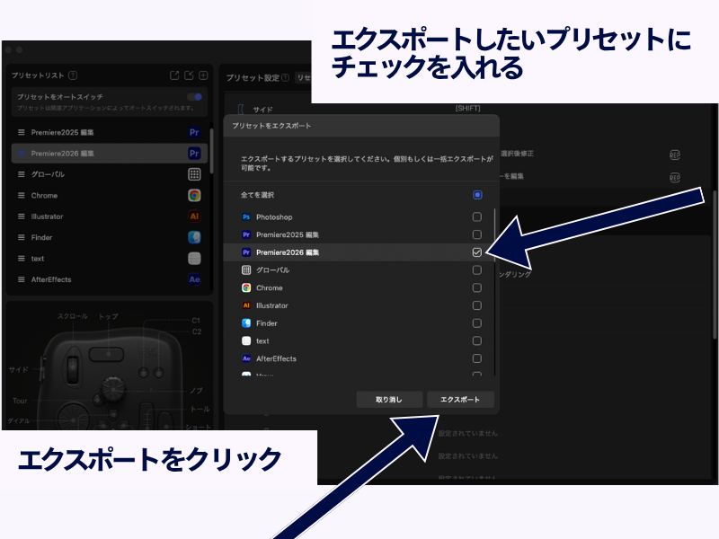Uncheck the Premiere2026 編集 checkbox in the dialog
Screen dimensions: 719x539
point(477,252)
